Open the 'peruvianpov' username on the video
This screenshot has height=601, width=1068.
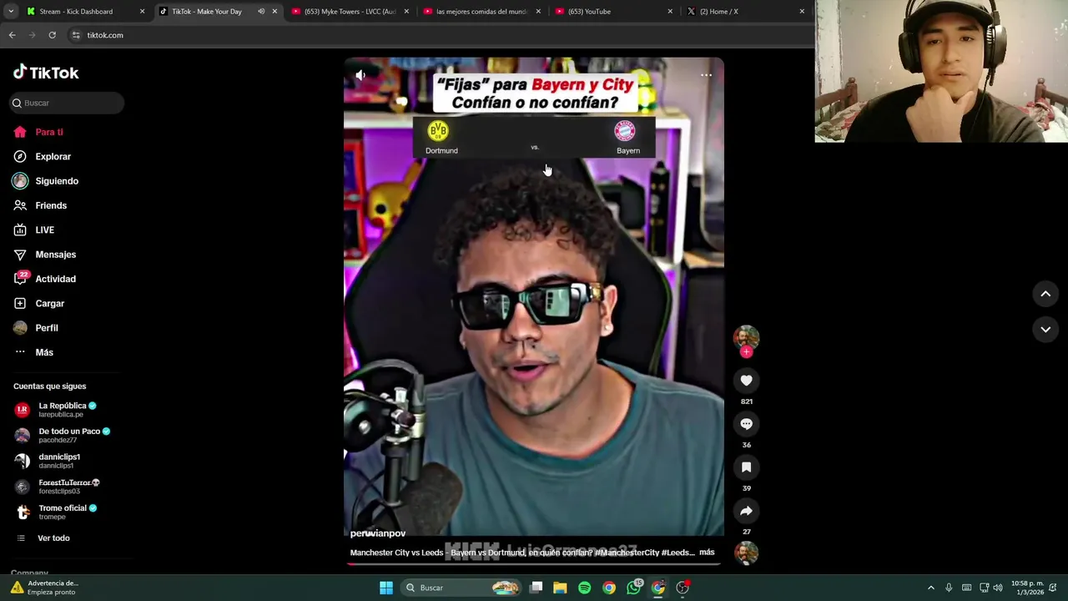point(378,533)
